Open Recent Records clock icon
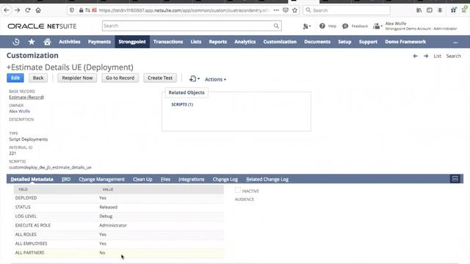The width and height of the screenshot is (470, 264). (16, 42)
